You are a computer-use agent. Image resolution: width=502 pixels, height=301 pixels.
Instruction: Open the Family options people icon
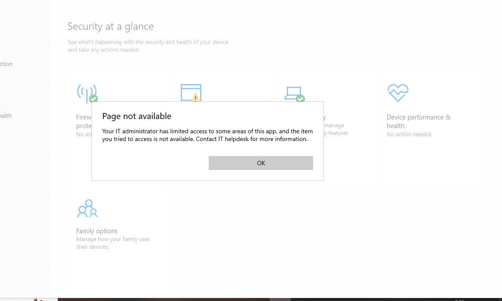(x=87, y=208)
